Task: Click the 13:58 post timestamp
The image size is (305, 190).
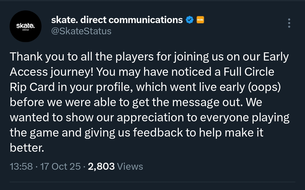Action: tap(21, 166)
